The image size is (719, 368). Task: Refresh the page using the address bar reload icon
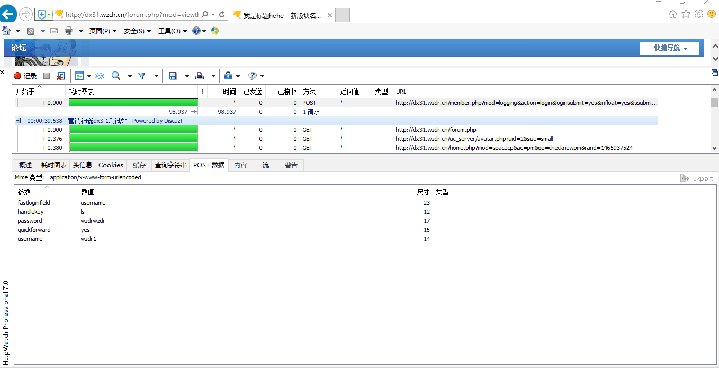click(x=222, y=15)
